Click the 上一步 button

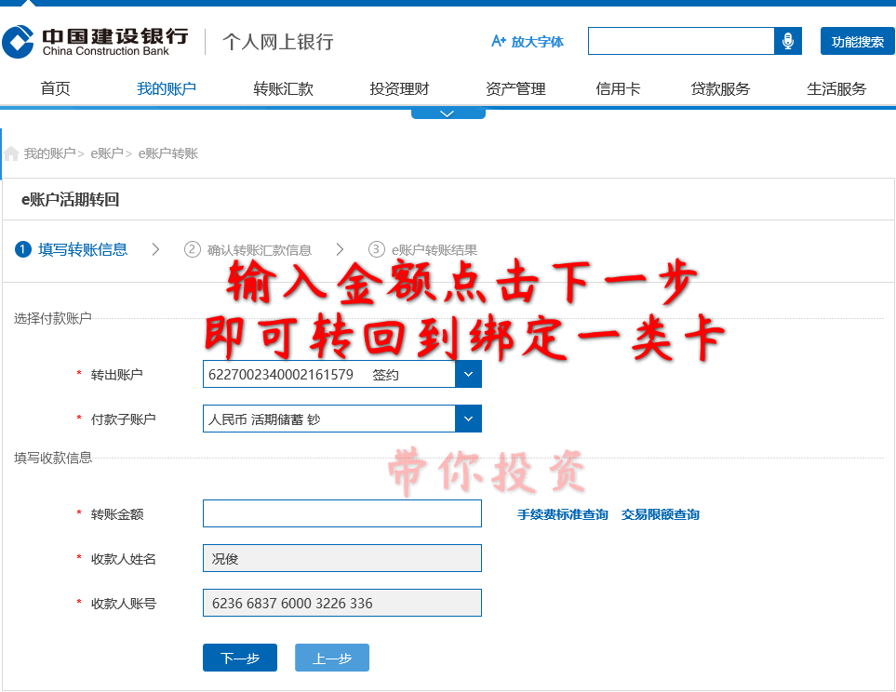click(332, 658)
